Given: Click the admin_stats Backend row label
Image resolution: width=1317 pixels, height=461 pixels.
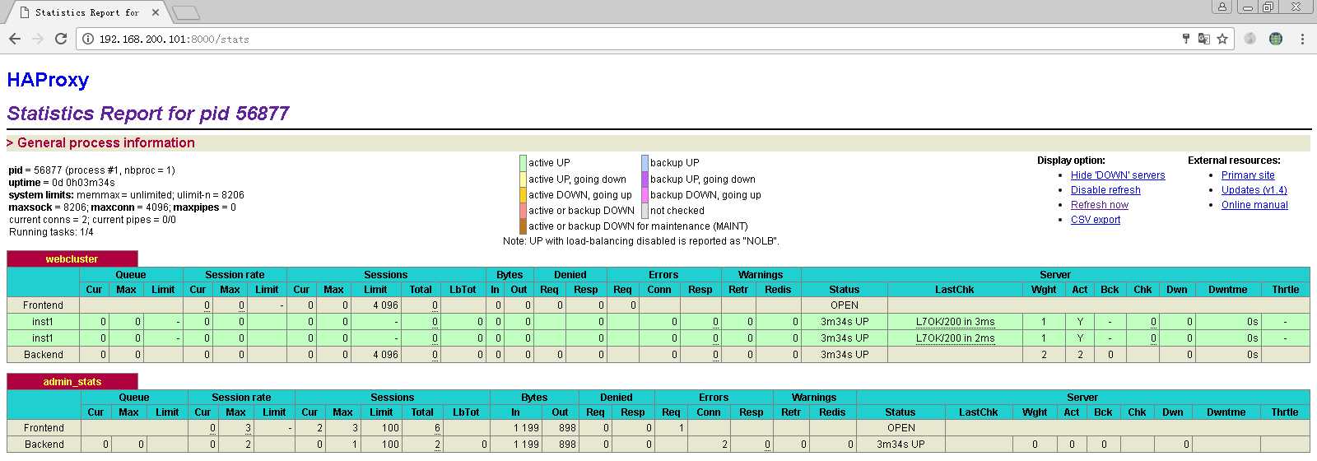Looking at the screenshot, I should pyautogui.click(x=44, y=445).
